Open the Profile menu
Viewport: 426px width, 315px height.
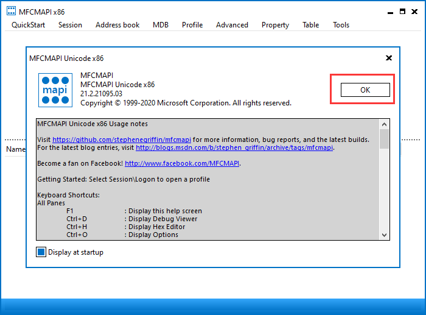coord(192,25)
